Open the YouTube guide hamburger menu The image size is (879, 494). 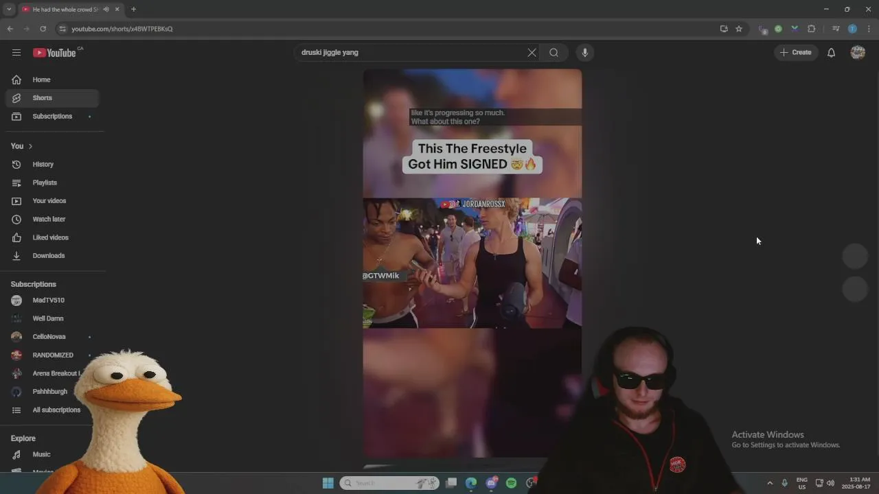[x=16, y=53]
